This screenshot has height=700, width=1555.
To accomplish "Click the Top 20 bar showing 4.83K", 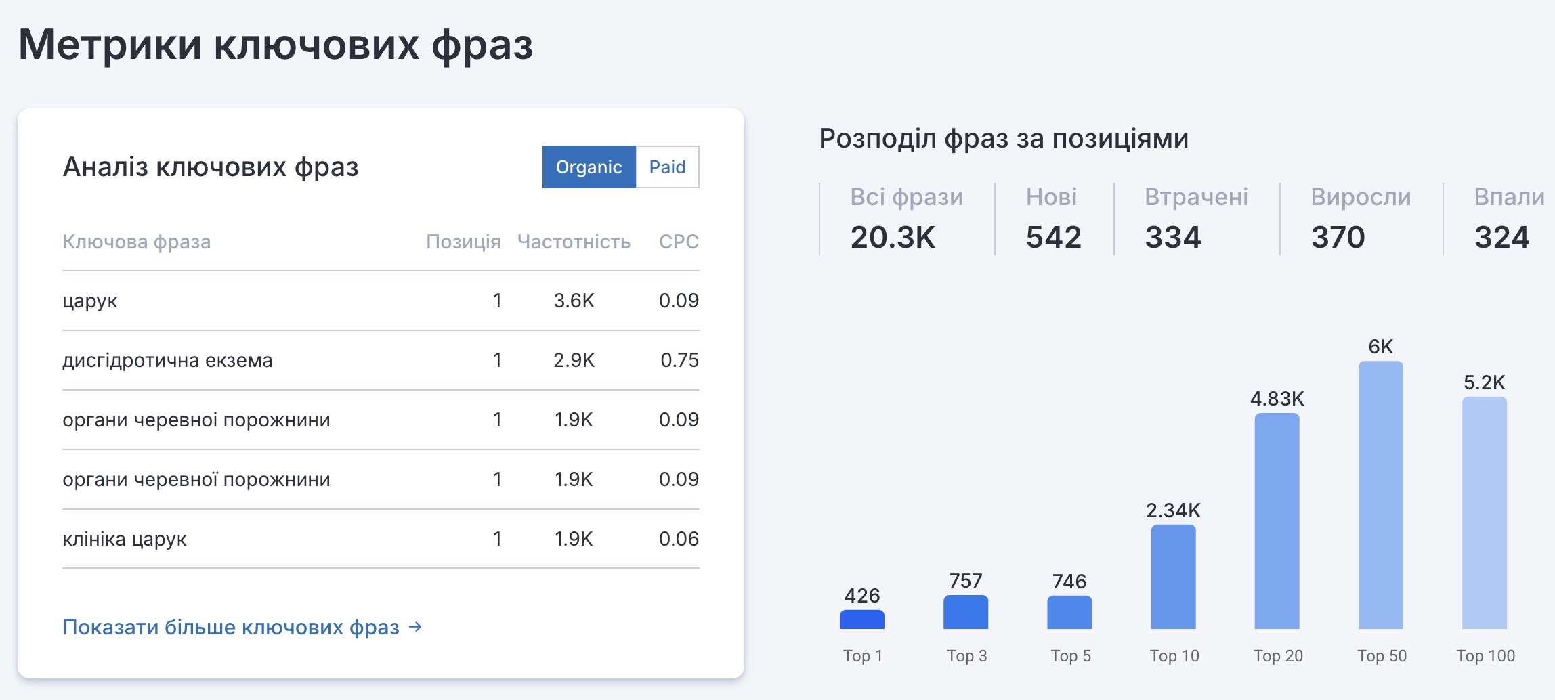I will [x=1277, y=521].
